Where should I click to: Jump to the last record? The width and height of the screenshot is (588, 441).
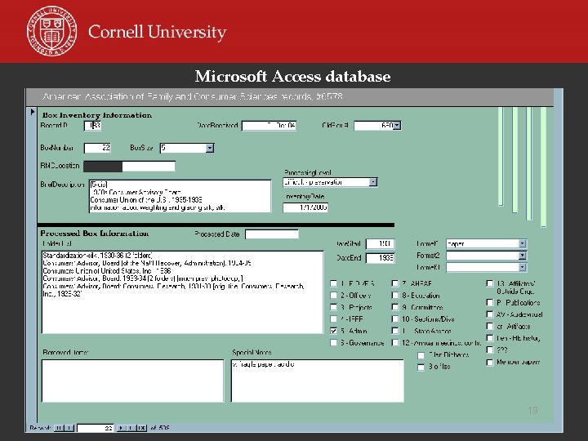click(x=131, y=428)
